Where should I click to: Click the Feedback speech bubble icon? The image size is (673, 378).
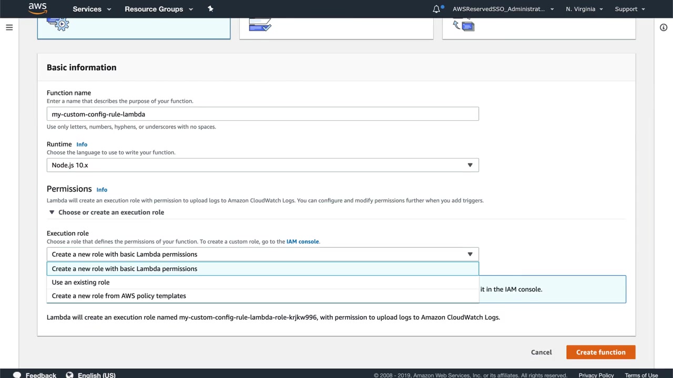(x=17, y=375)
